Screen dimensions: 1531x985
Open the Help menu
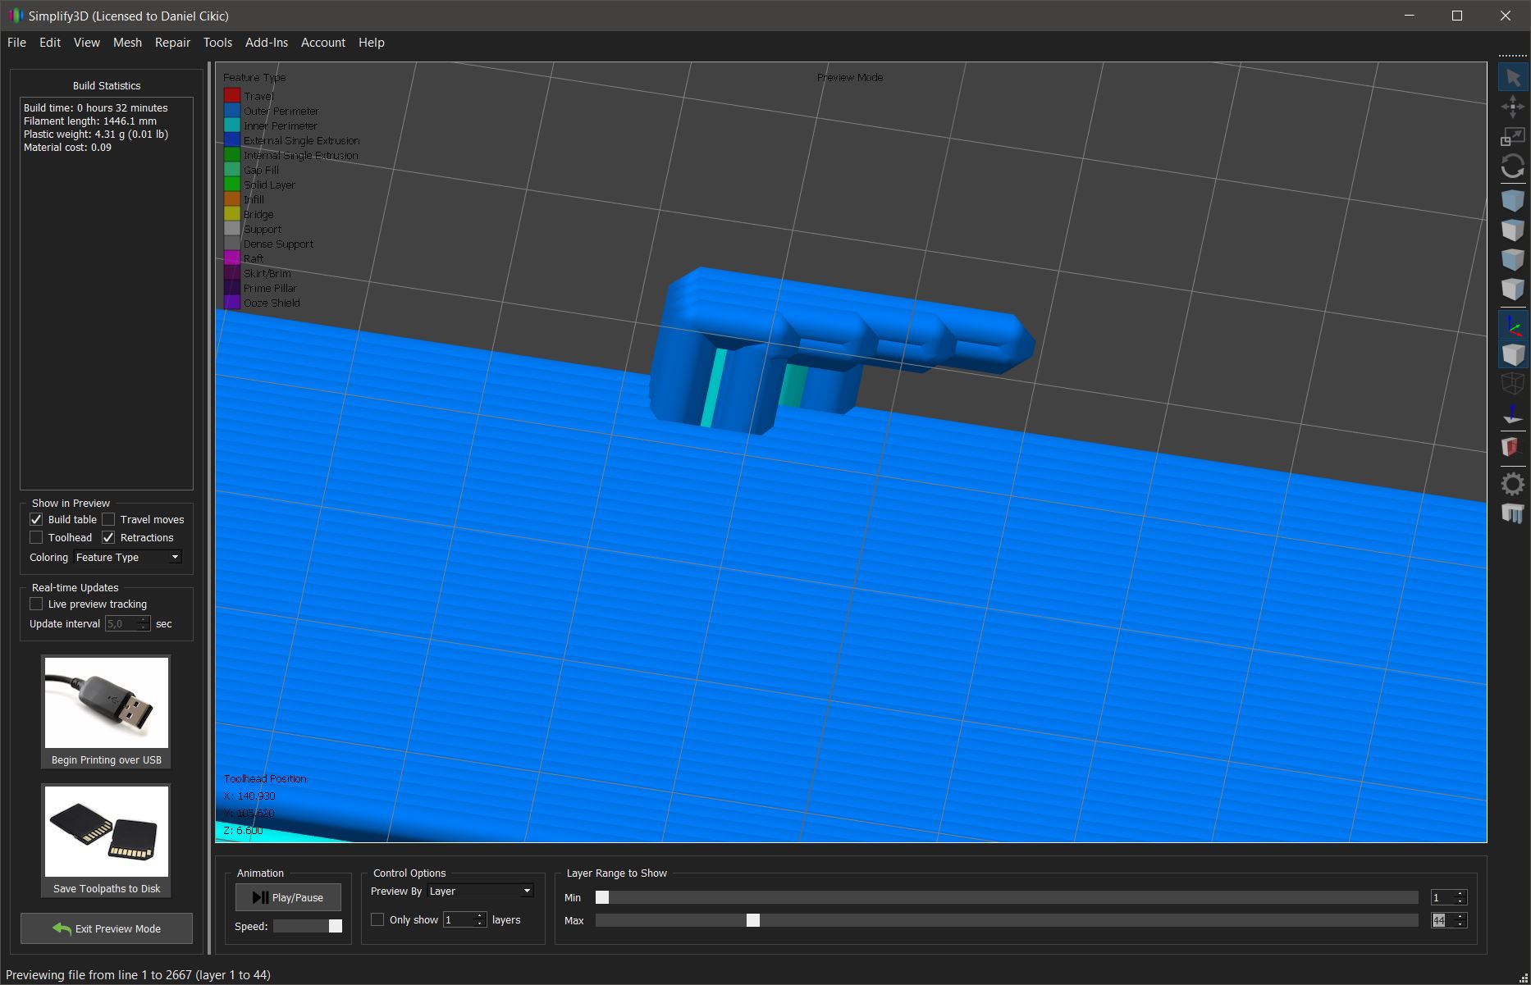click(372, 43)
